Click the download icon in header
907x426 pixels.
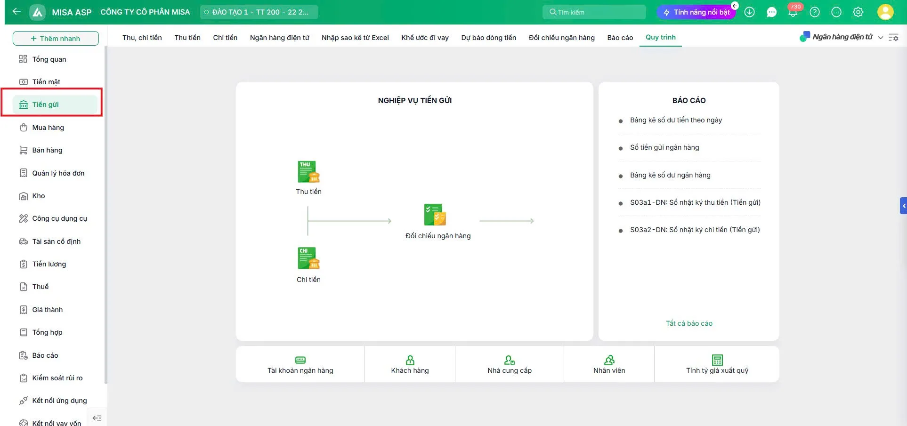click(x=750, y=12)
